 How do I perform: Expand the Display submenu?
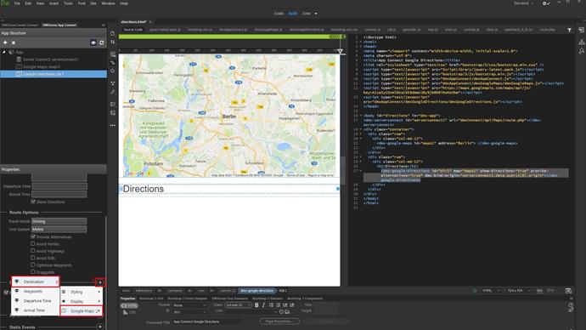[81, 301]
